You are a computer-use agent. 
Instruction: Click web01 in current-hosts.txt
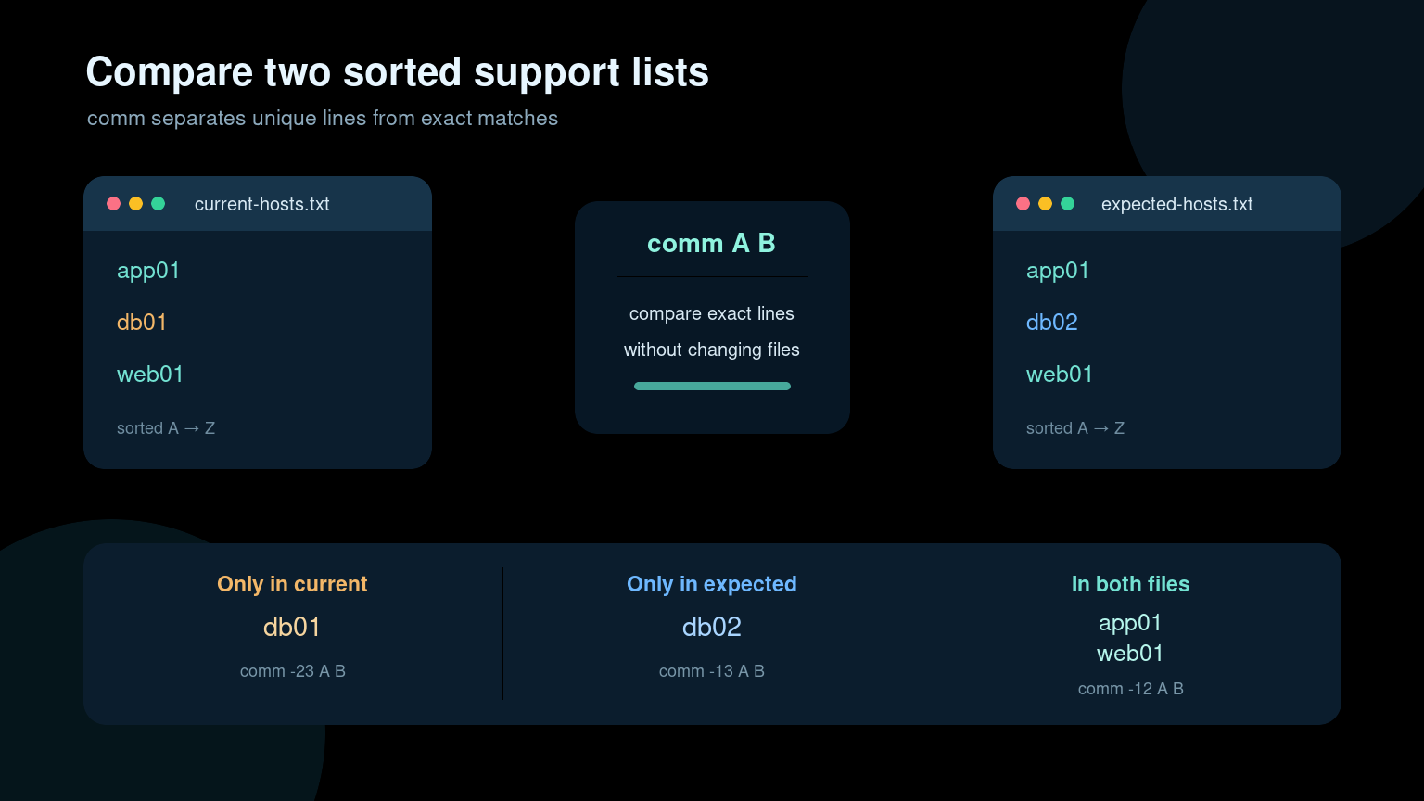(150, 375)
